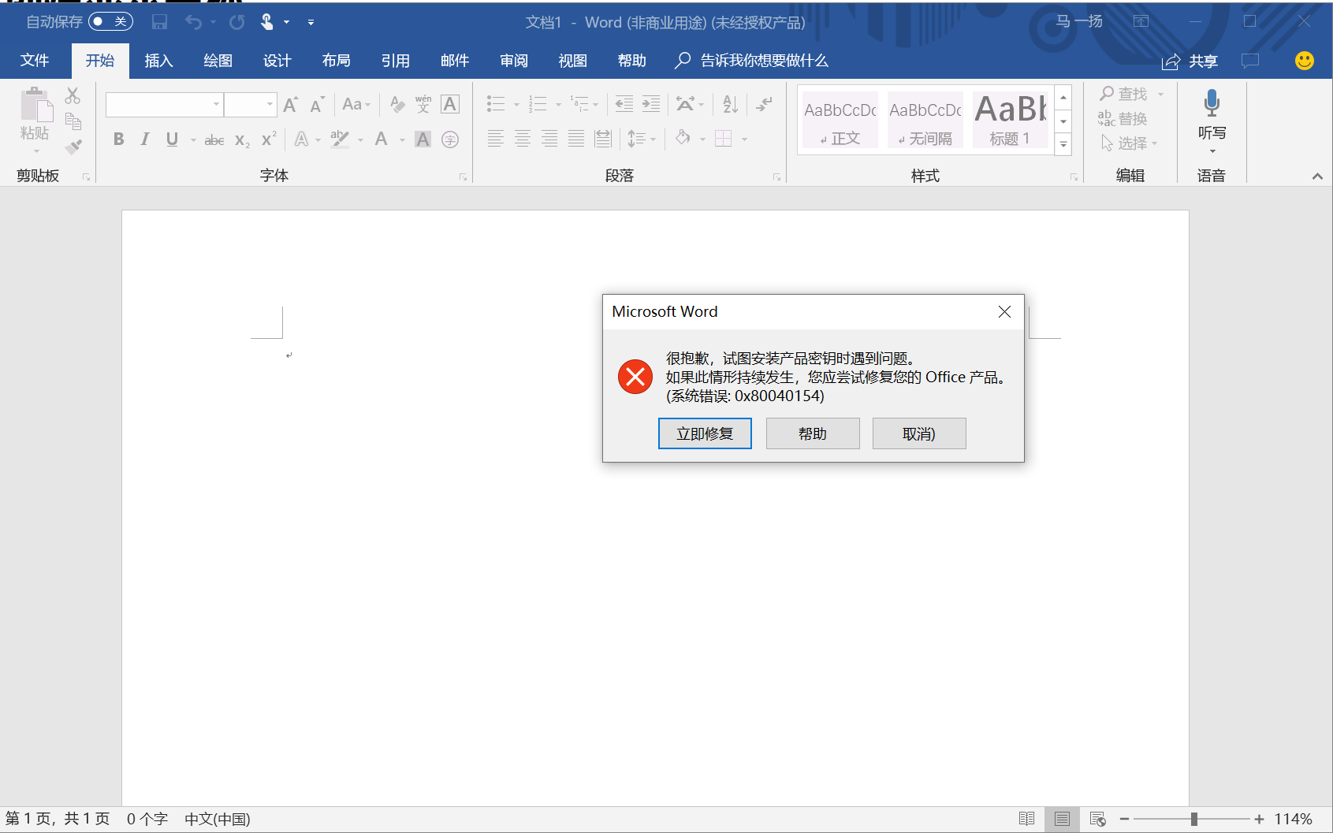Switch to read mode view icon
This screenshot has width=1333, height=833.
click(x=1026, y=820)
